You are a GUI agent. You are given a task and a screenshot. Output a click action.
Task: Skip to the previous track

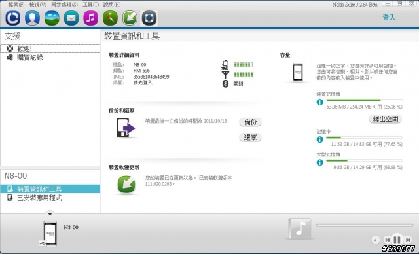point(387,240)
